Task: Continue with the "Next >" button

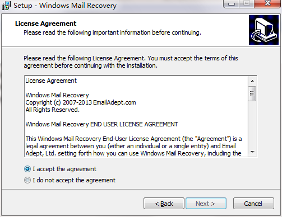Action: tap(206, 204)
